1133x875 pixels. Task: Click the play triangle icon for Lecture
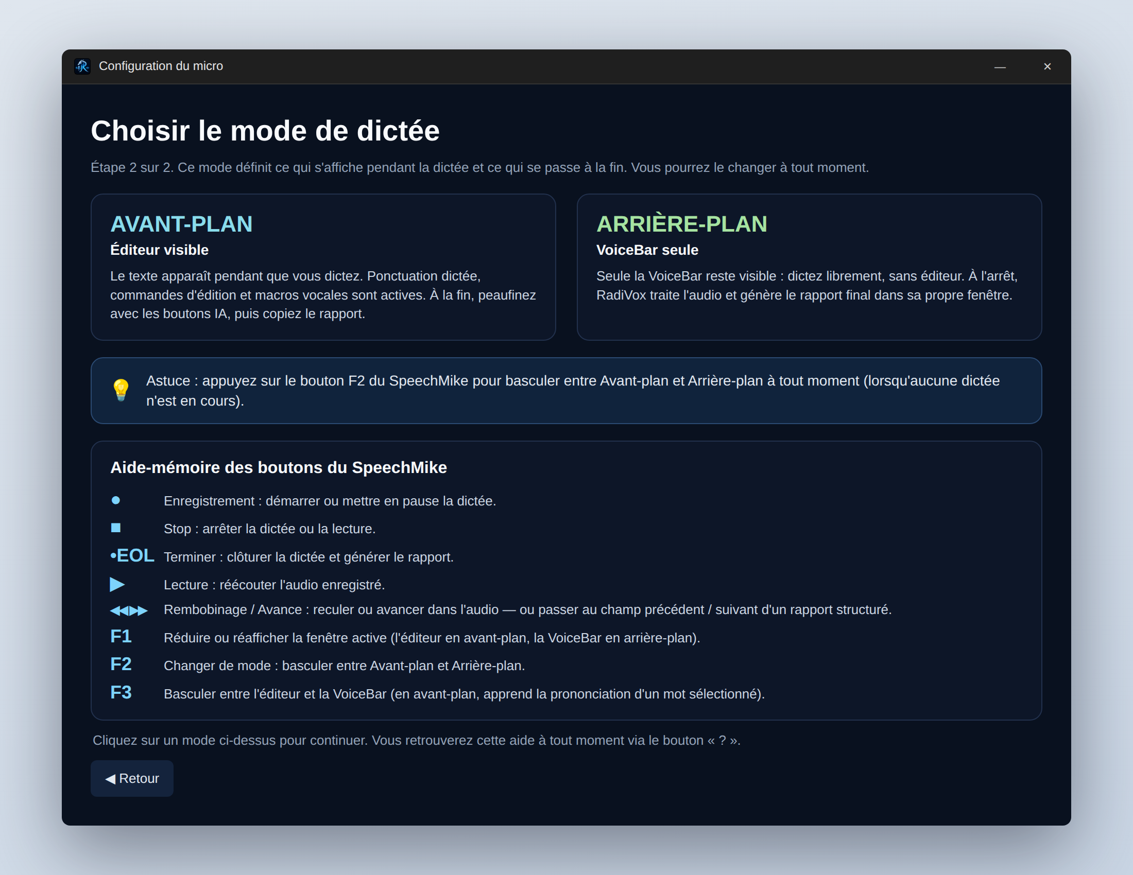tap(117, 584)
